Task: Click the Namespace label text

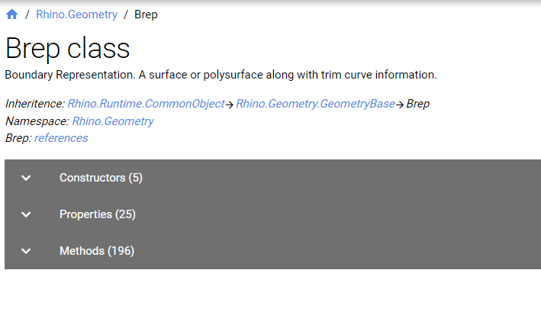Action: click(x=37, y=121)
